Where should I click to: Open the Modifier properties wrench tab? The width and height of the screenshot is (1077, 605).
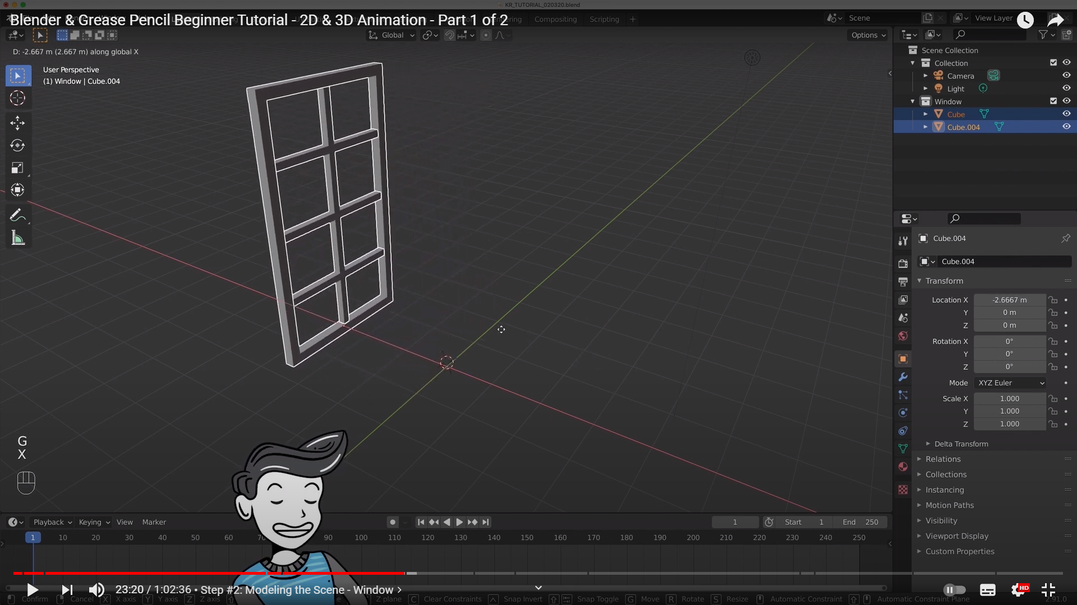pos(903,377)
